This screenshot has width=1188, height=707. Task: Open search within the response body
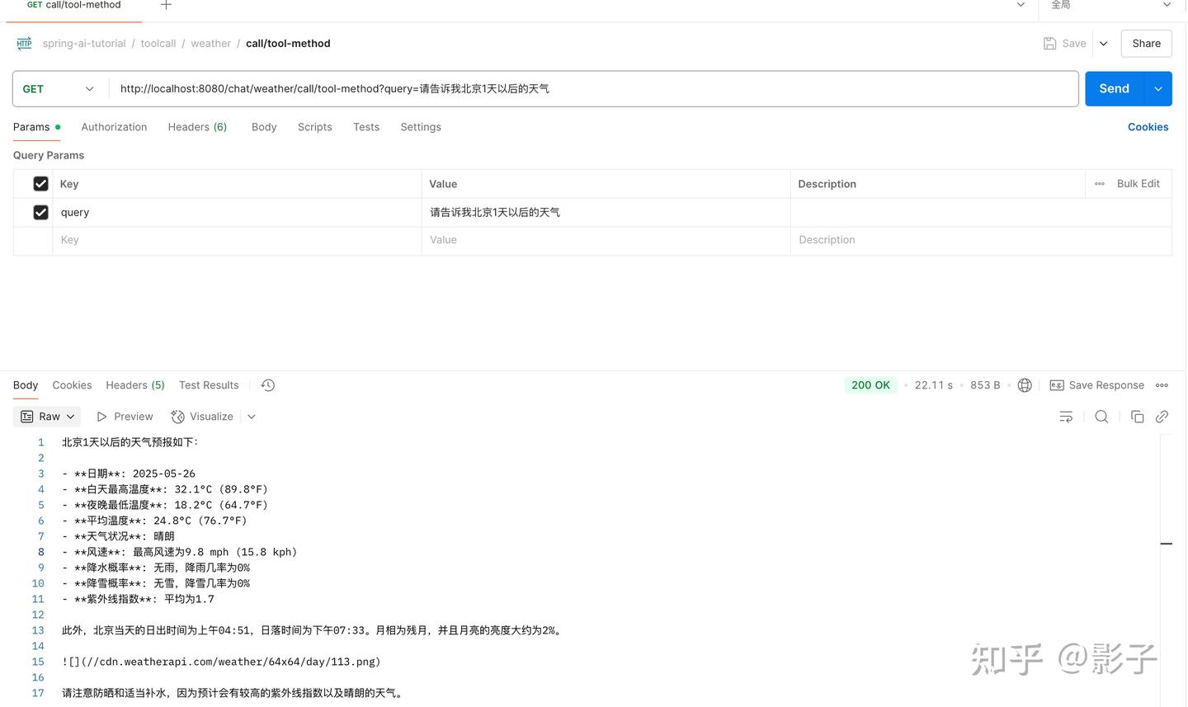(1101, 417)
